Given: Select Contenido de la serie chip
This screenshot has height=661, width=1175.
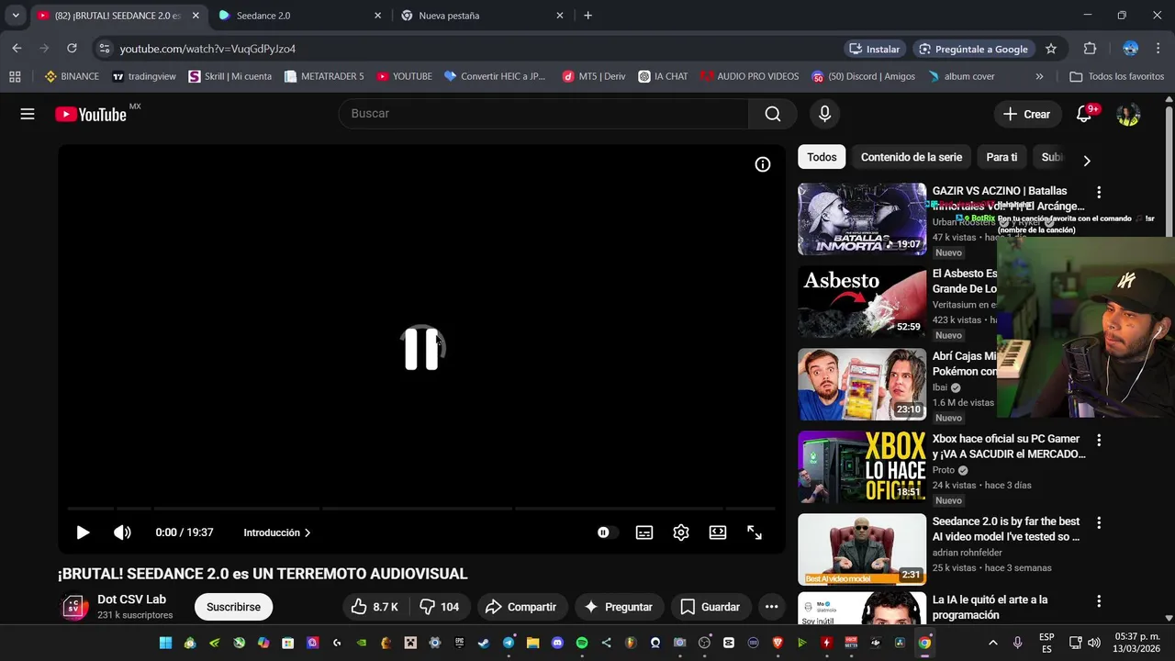Looking at the screenshot, I should click(x=912, y=157).
